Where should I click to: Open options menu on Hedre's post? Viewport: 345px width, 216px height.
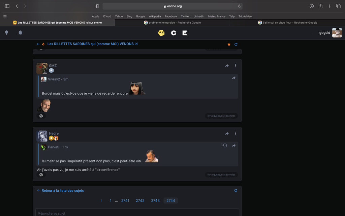(235, 133)
